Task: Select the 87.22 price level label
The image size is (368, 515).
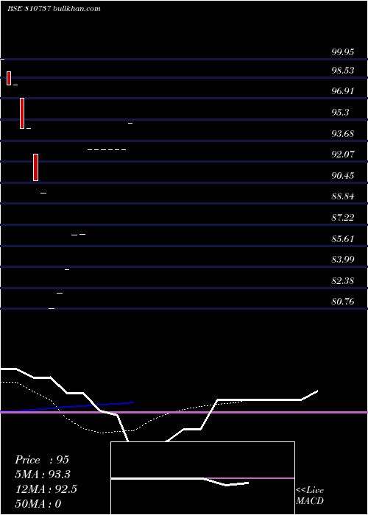Action: [343, 218]
